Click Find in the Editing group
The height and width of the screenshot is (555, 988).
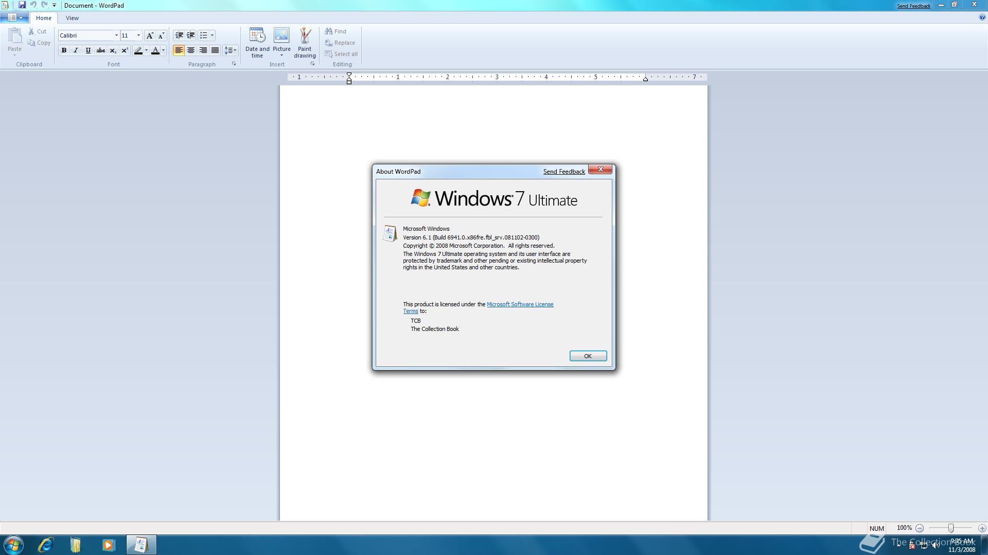(x=336, y=31)
